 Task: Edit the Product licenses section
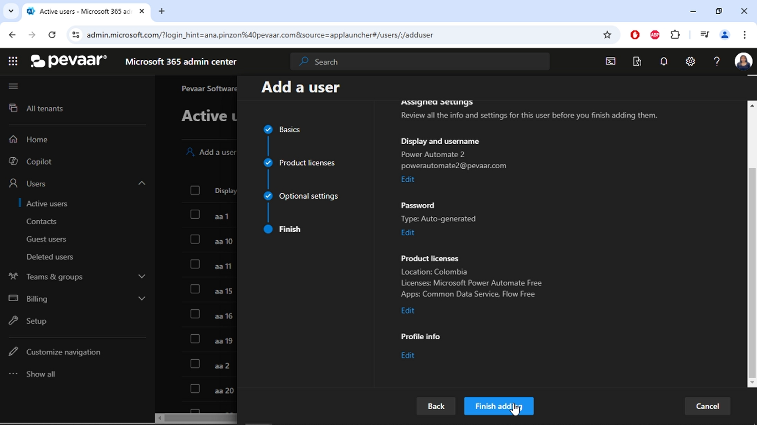[407, 310]
